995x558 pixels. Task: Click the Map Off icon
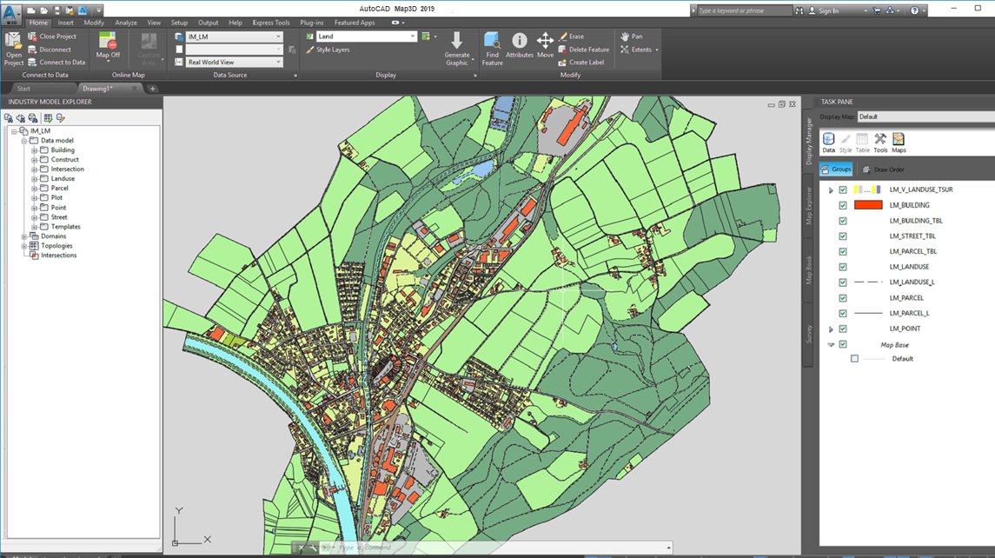click(x=108, y=43)
